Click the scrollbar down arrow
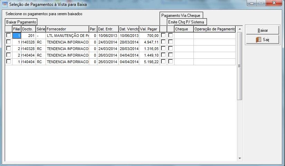Image resolution: width=285 pixels, height=166 pixels. (x=239, y=158)
